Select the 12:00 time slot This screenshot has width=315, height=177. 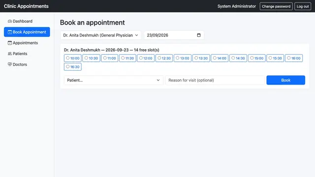(x=146, y=58)
